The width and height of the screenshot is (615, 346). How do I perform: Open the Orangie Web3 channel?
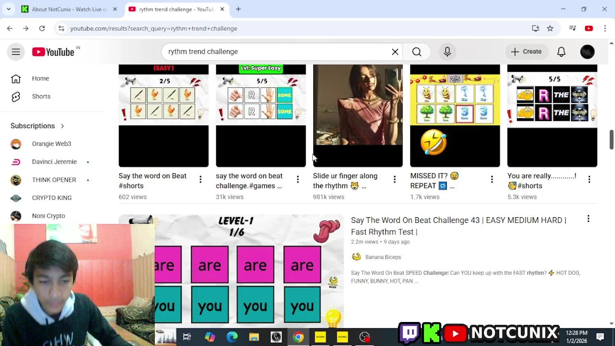pos(51,144)
